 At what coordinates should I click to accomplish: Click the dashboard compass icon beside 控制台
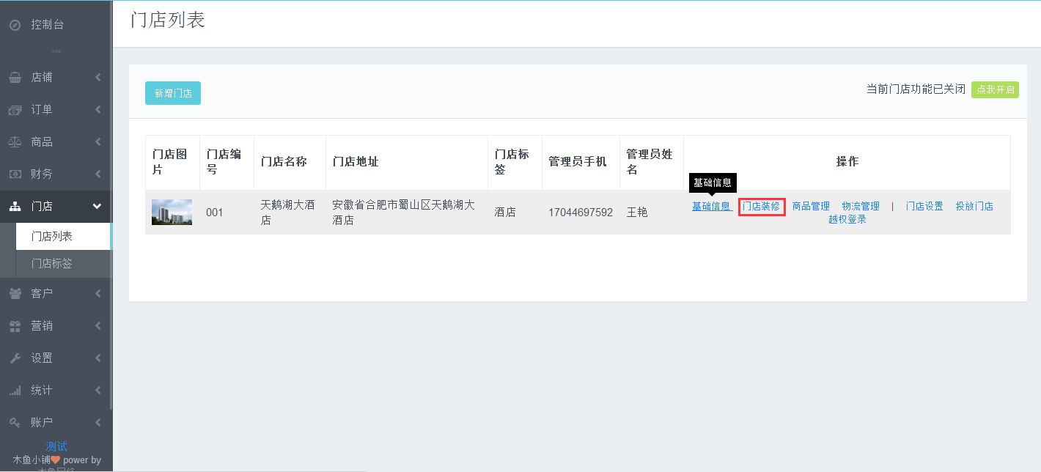15,25
